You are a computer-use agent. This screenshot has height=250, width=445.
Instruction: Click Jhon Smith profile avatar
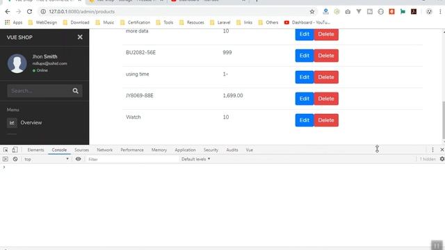pyautogui.click(x=17, y=63)
